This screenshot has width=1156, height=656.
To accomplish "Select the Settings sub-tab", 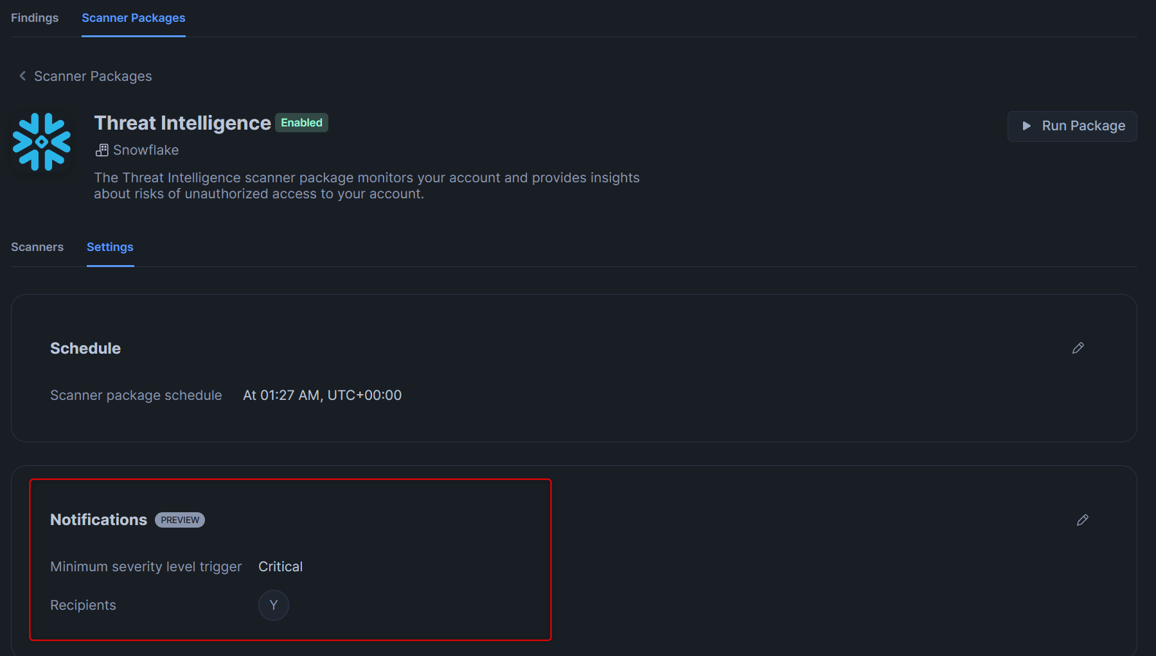I will coord(110,247).
